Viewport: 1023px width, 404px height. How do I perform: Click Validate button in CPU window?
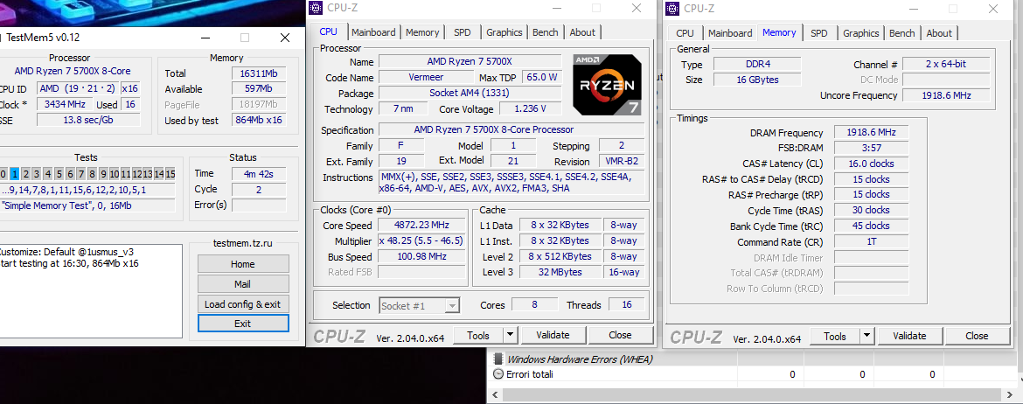click(553, 336)
